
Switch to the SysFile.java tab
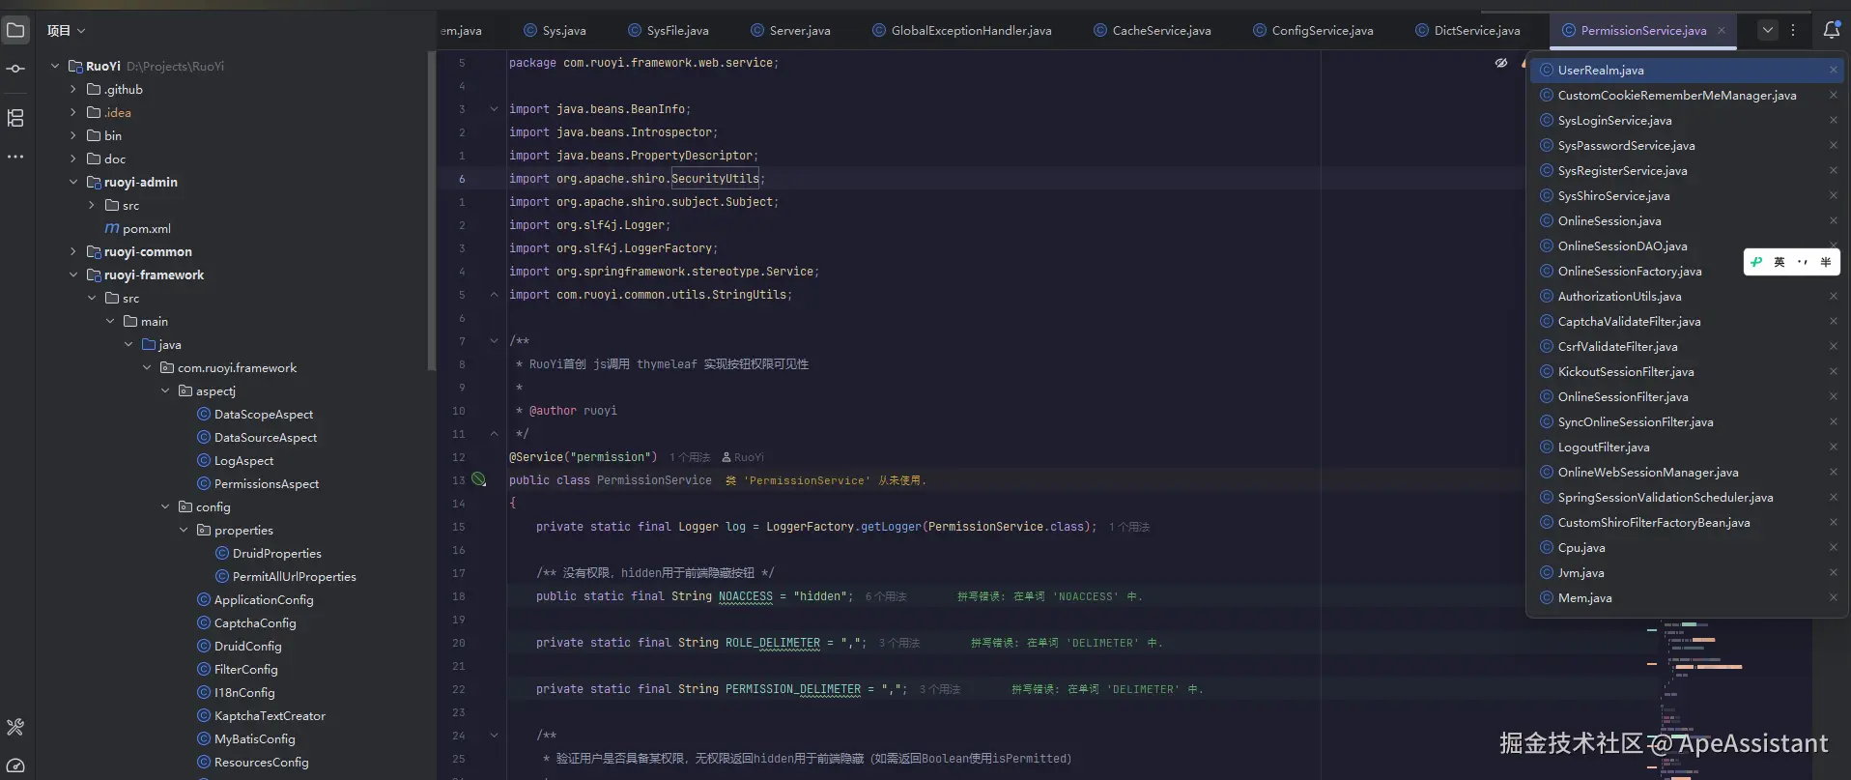point(668,30)
